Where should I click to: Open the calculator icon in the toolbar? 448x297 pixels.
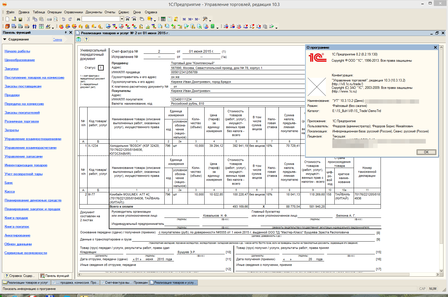coord(163,19)
